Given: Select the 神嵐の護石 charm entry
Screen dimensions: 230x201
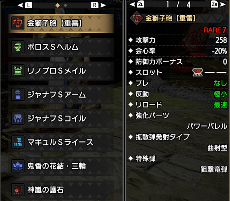Looking at the screenshot, I should tap(61, 190).
